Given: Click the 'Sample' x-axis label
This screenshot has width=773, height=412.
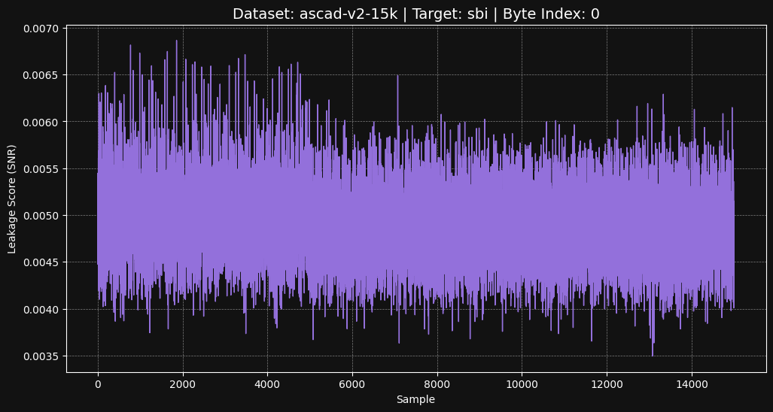Looking at the screenshot, I should (x=415, y=399).
